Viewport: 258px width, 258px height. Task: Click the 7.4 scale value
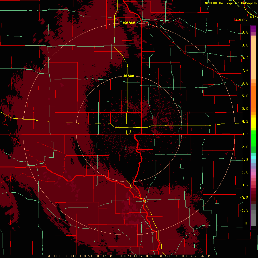245,71
